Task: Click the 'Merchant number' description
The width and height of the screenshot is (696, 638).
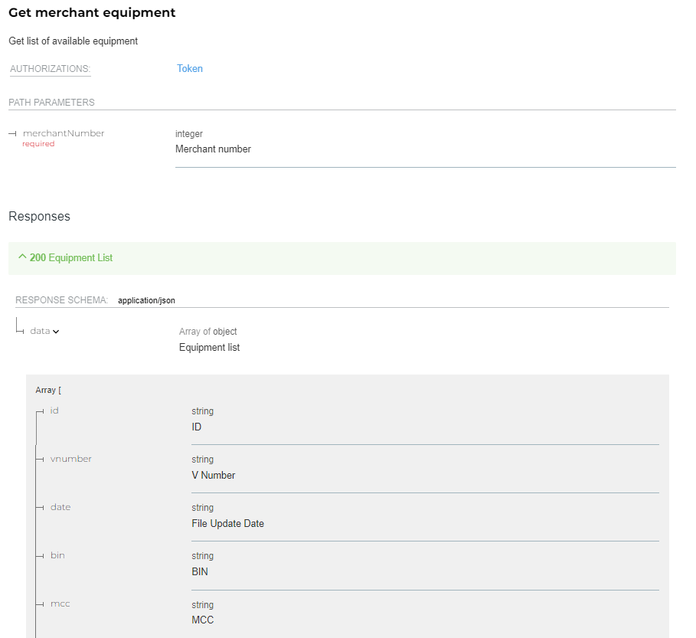Action: 213,149
